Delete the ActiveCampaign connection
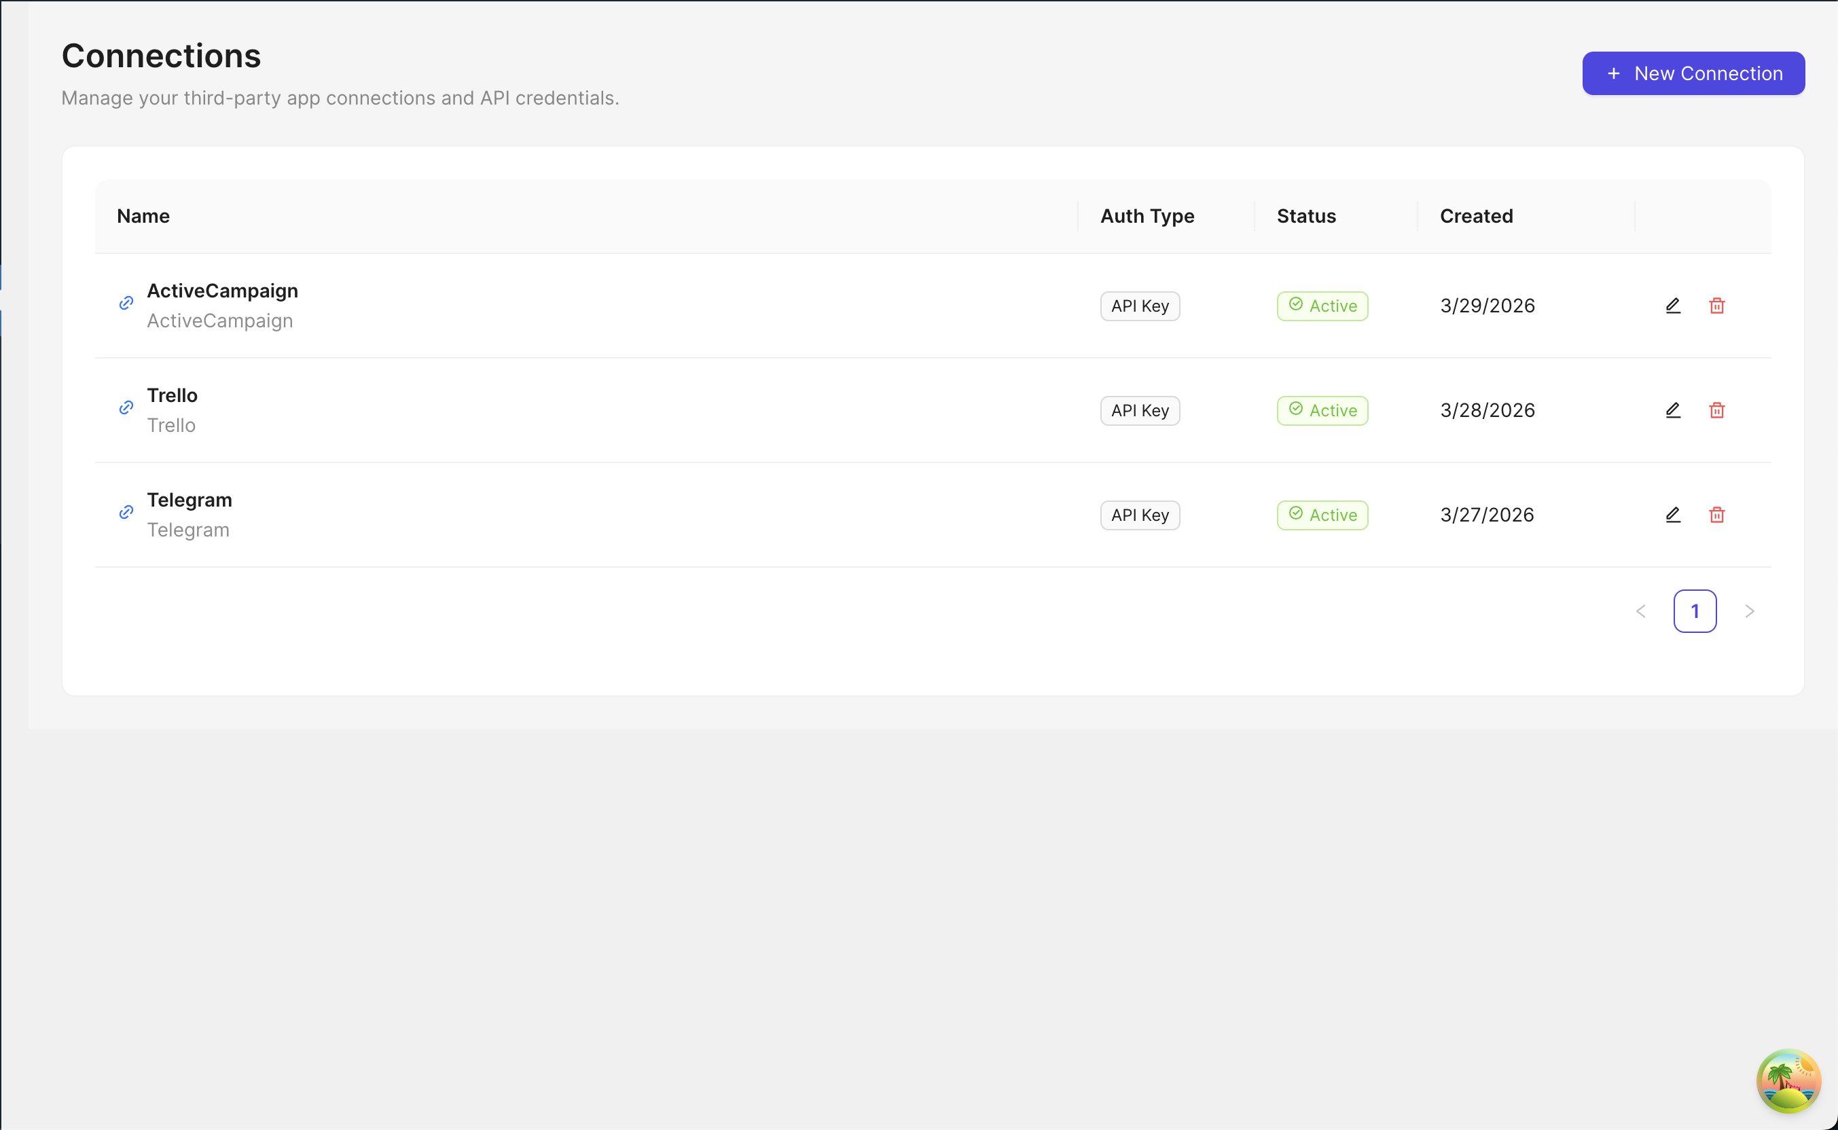 [x=1716, y=306]
